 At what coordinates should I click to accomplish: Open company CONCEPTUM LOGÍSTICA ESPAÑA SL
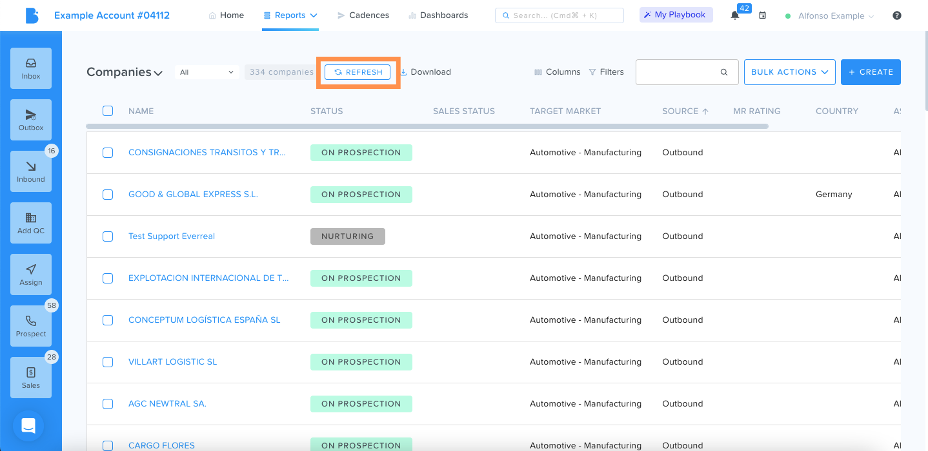[205, 320]
